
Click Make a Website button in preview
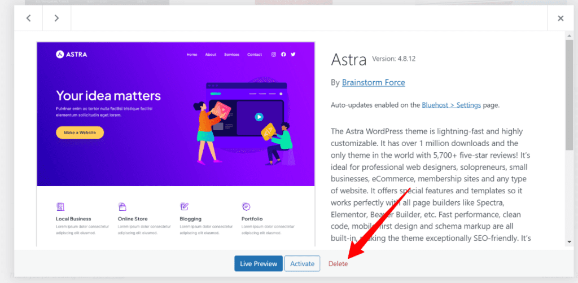point(80,132)
